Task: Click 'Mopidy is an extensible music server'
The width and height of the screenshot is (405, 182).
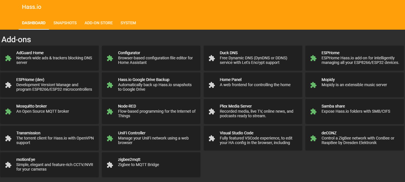Action: point(354,85)
